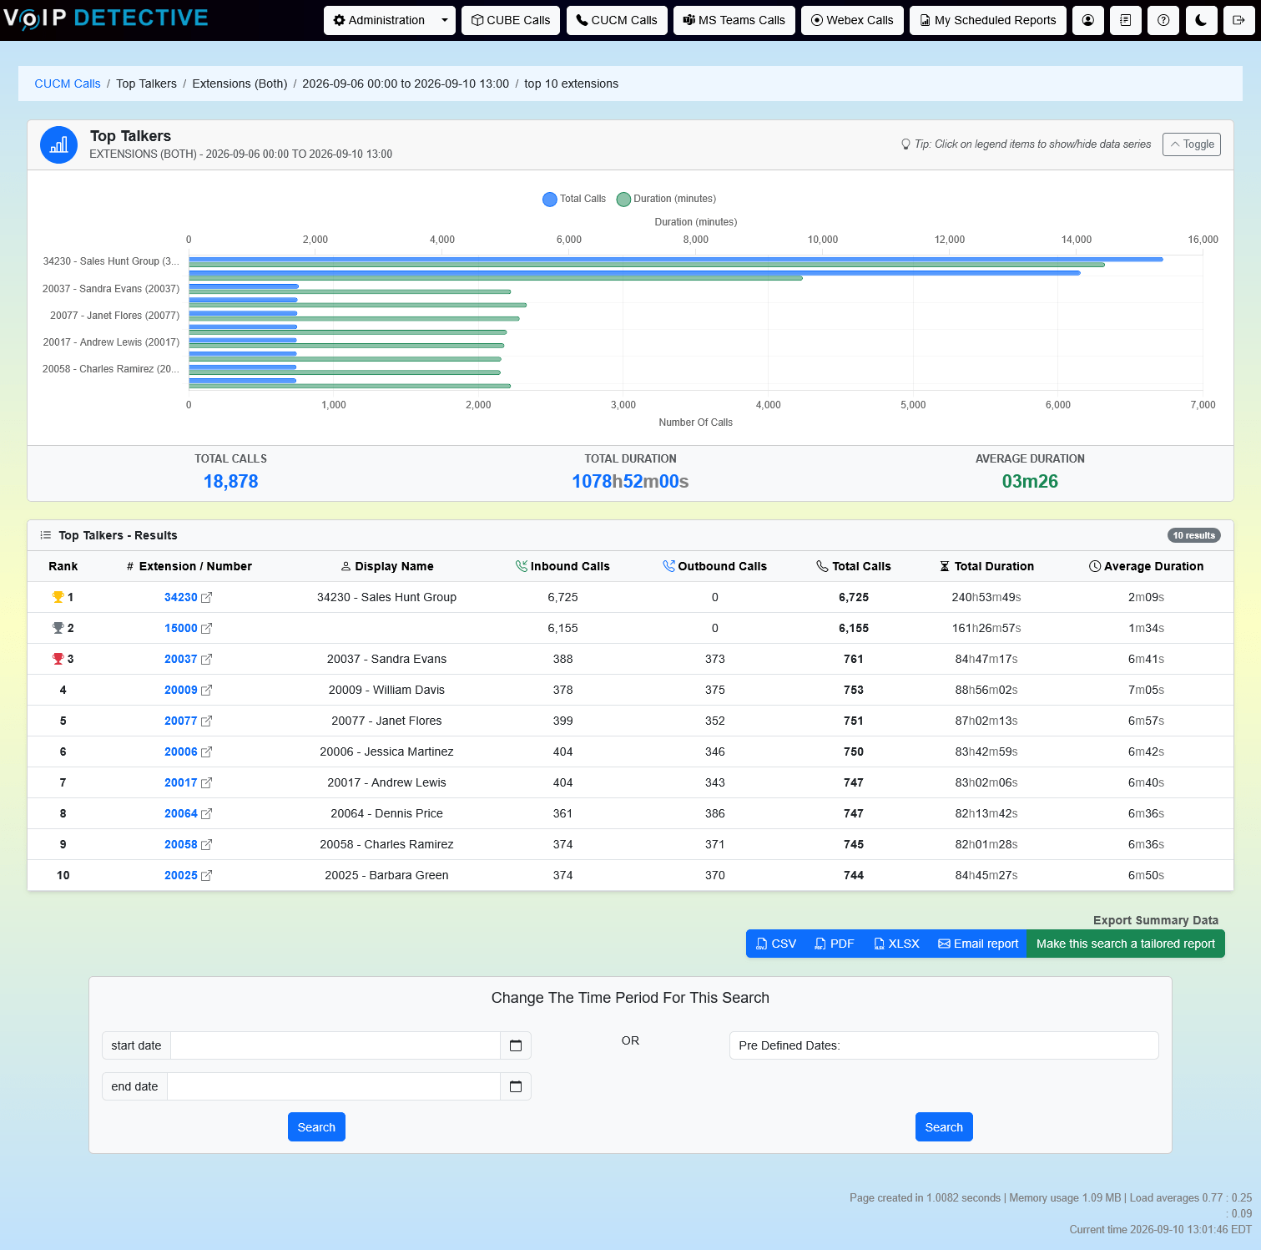Image resolution: width=1261 pixels, height=1250 pixels.
Task: Click external link icon beside 20025
Action: click(x=207, y=875)
